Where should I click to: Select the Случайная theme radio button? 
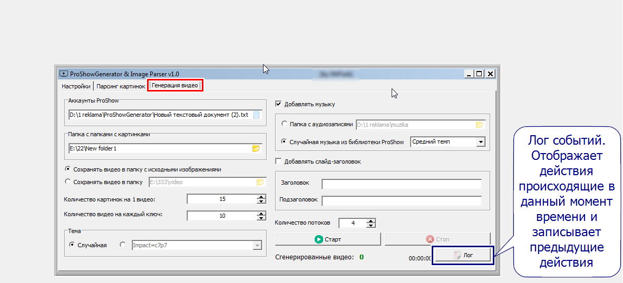click(x=72, y=245)
